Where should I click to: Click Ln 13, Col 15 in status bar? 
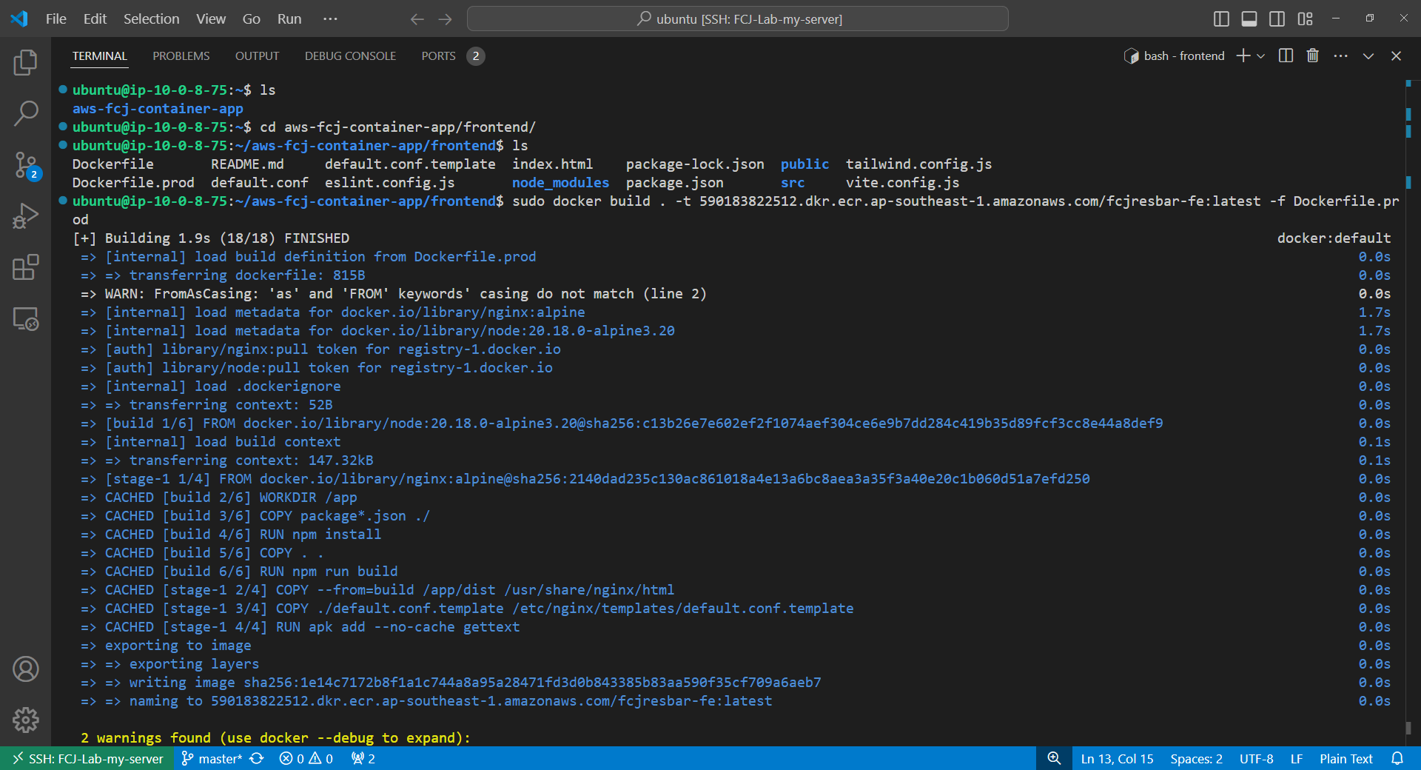(1117, 759)
